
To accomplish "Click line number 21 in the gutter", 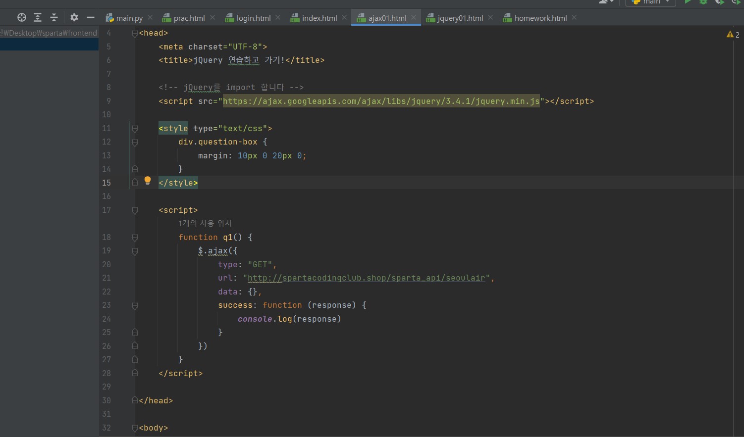I will tap(106, 278).
